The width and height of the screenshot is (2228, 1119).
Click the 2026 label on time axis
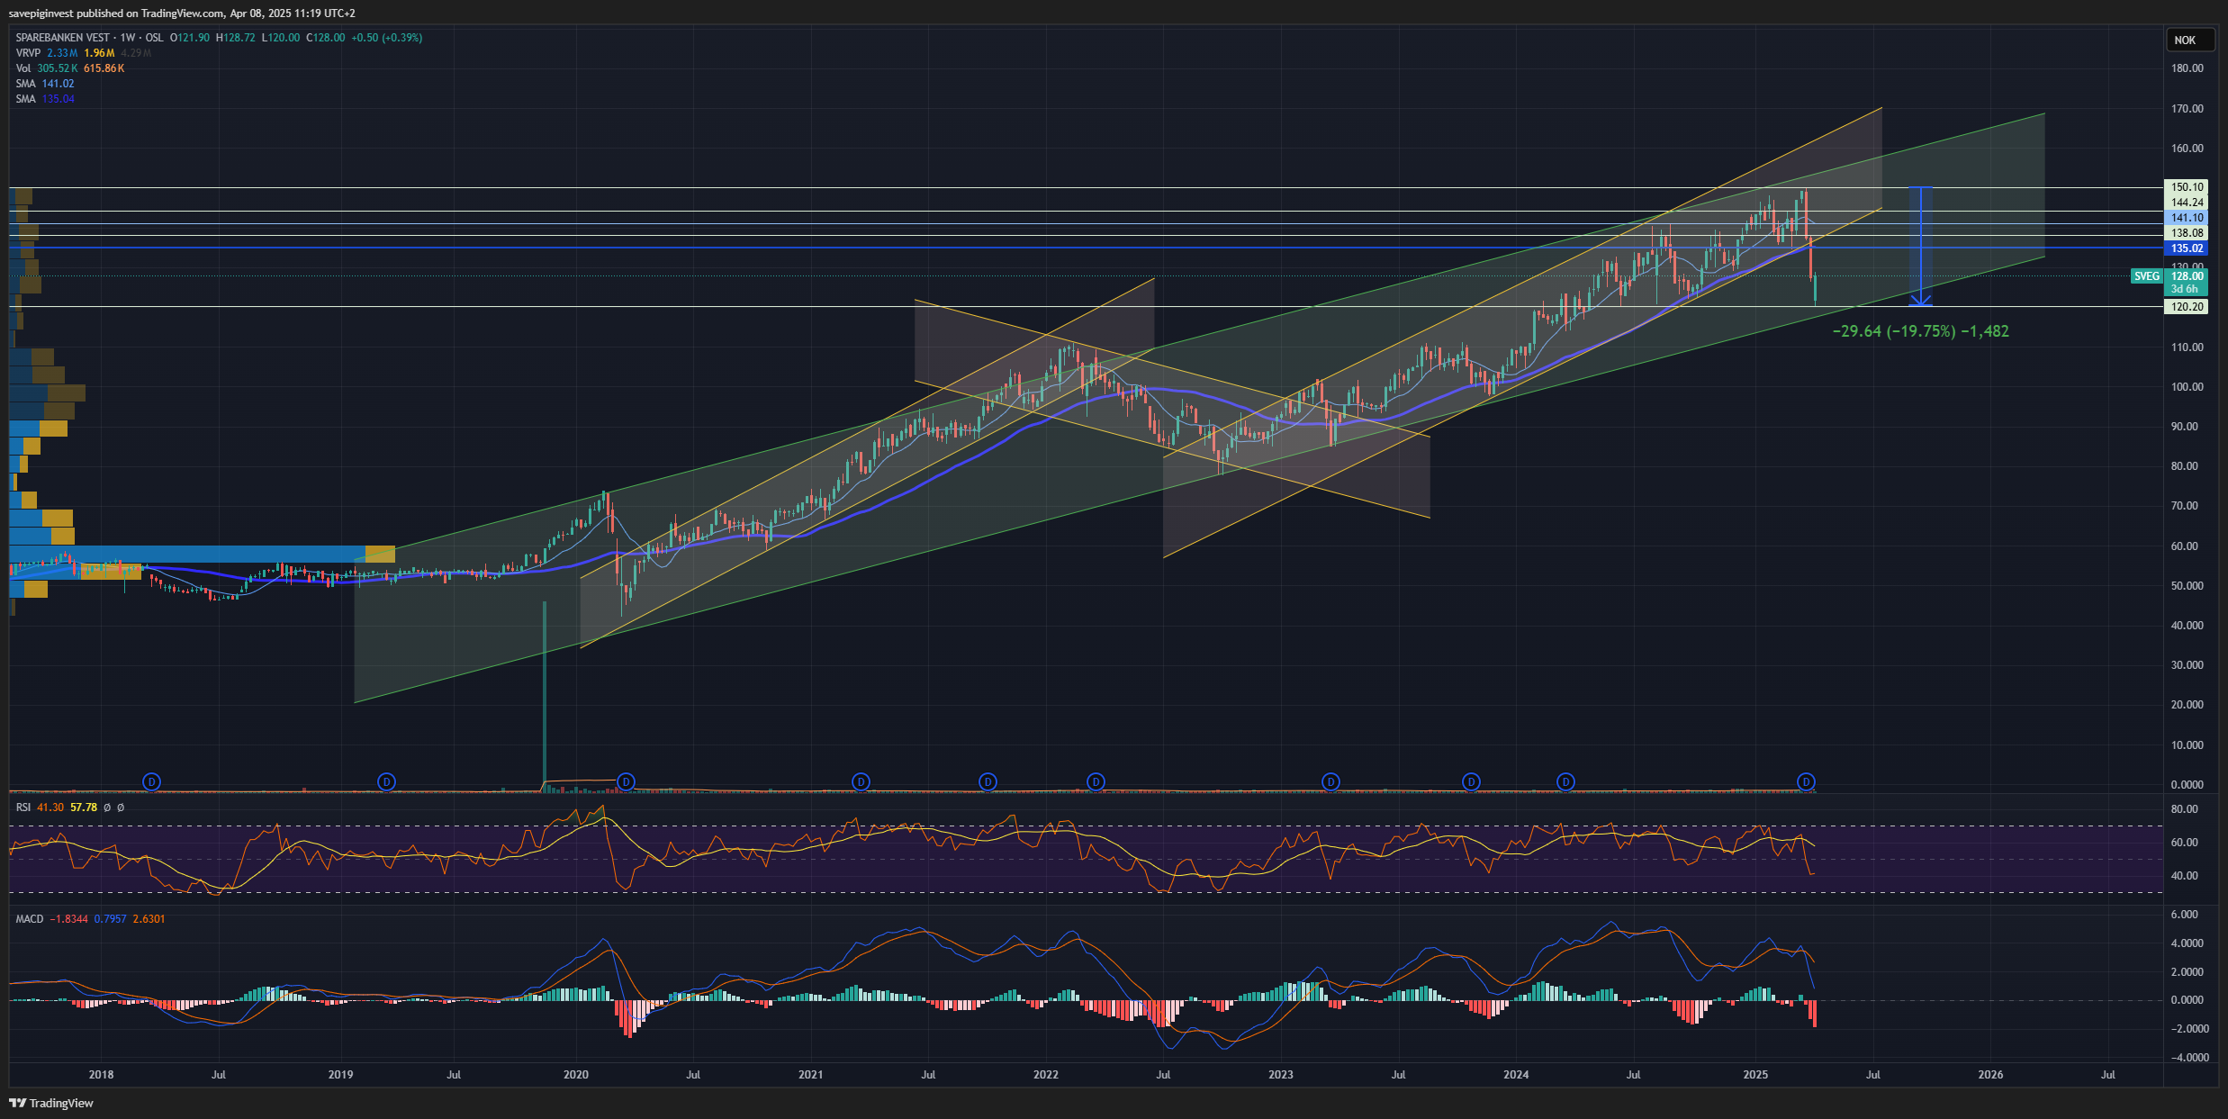point(1990,1075)
